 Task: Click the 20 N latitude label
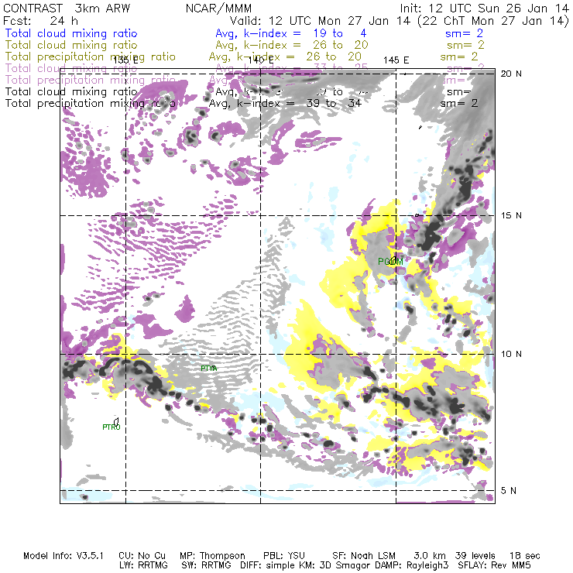(511, 74)
